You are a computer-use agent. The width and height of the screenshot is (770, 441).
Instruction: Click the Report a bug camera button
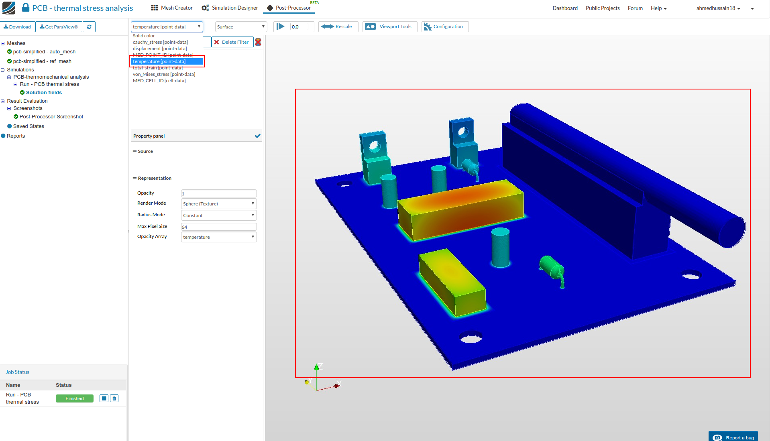pos(733,437)
